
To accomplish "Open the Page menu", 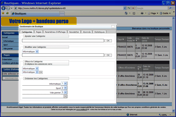I will click(153, 13).
